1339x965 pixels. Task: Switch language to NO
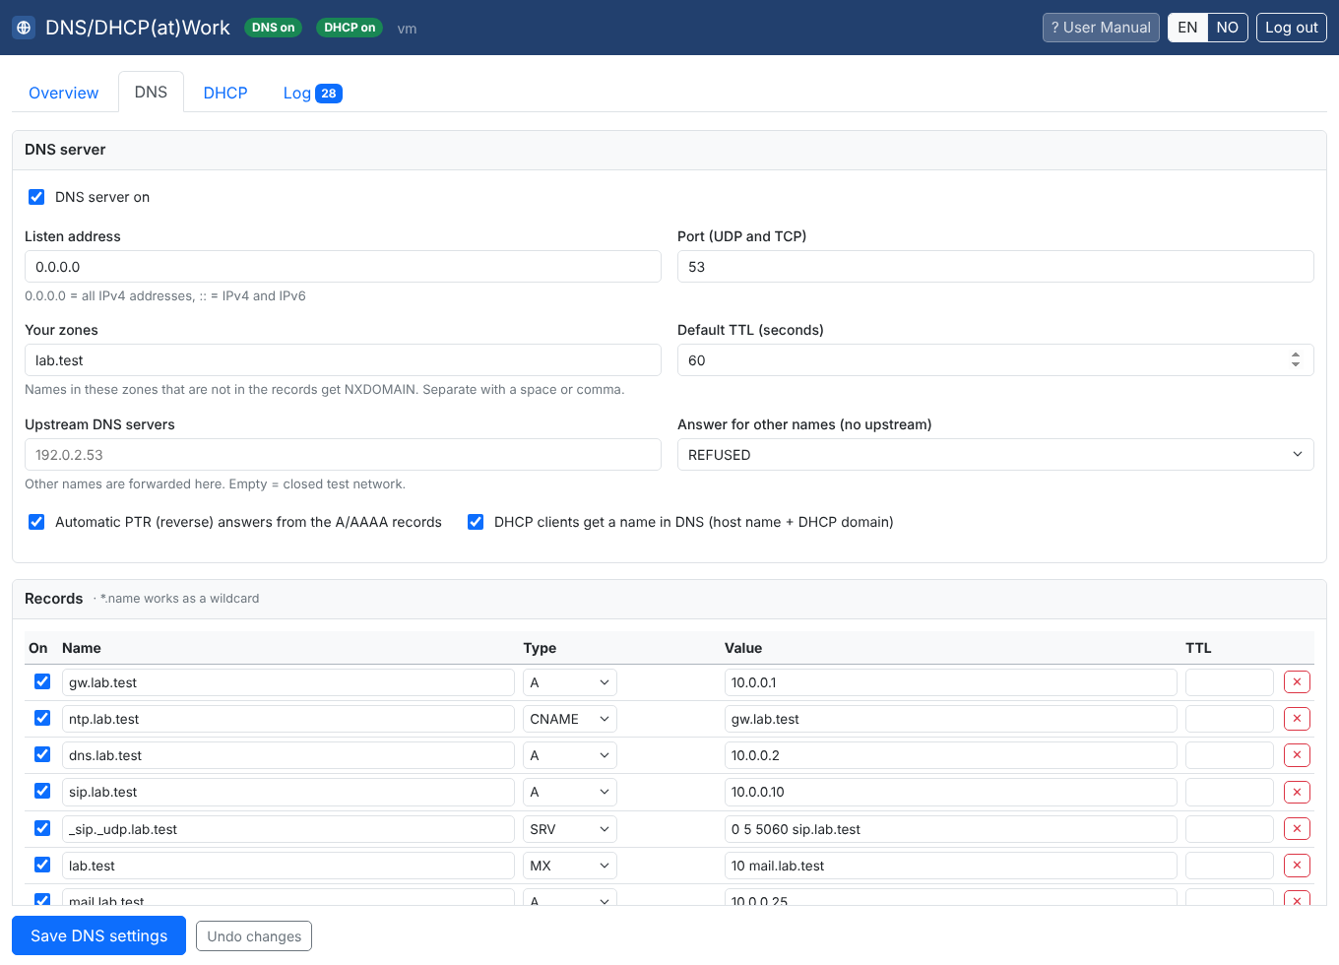click(1228, 28)
